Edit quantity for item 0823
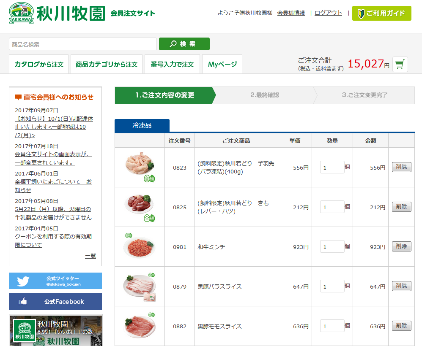The width and height of the screenshot is (422, 346). tap(332, 167)
